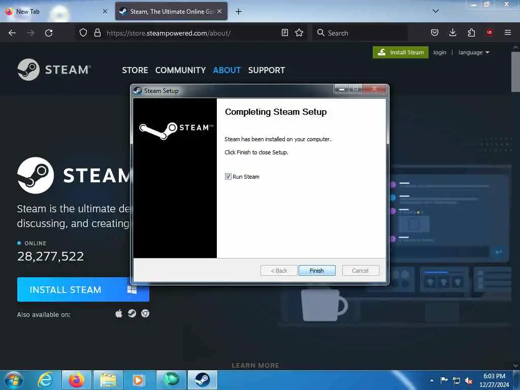Open the Downloads panel icon

point(452,32)
